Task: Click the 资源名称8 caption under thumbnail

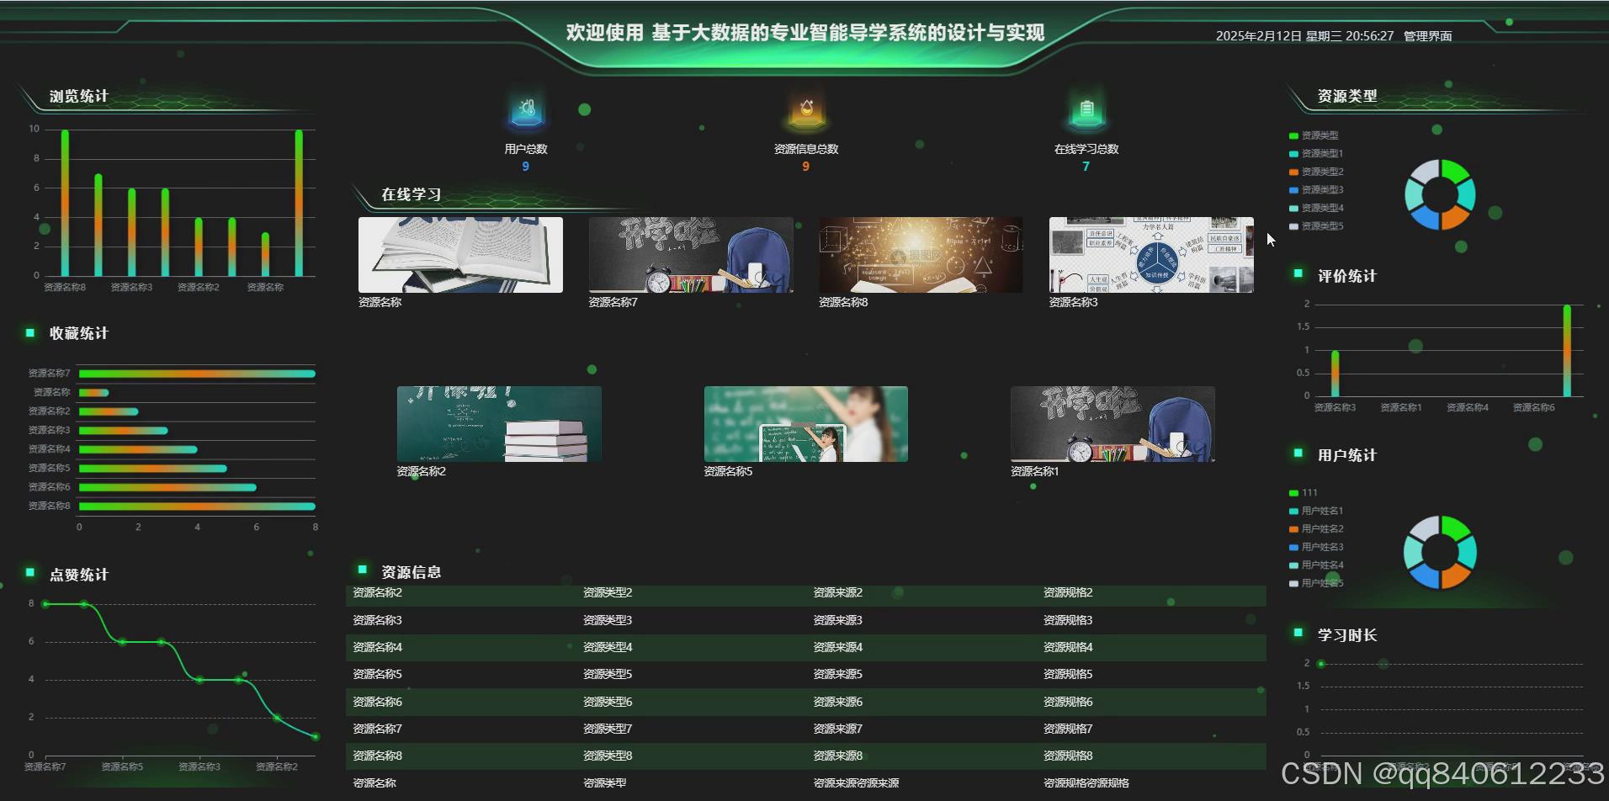Action: pyautogui.click(x=843, y=303)
